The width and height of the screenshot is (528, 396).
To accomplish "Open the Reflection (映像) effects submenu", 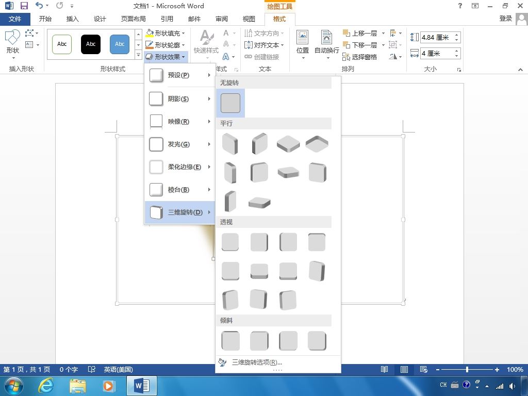I will [x=180, y=122].
